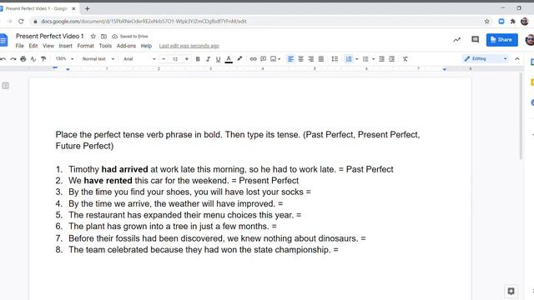This screenshot has height=300, width=534.
Task: Click the font size field showing 12
Action: pyautogui.click(x=175, y=59)
